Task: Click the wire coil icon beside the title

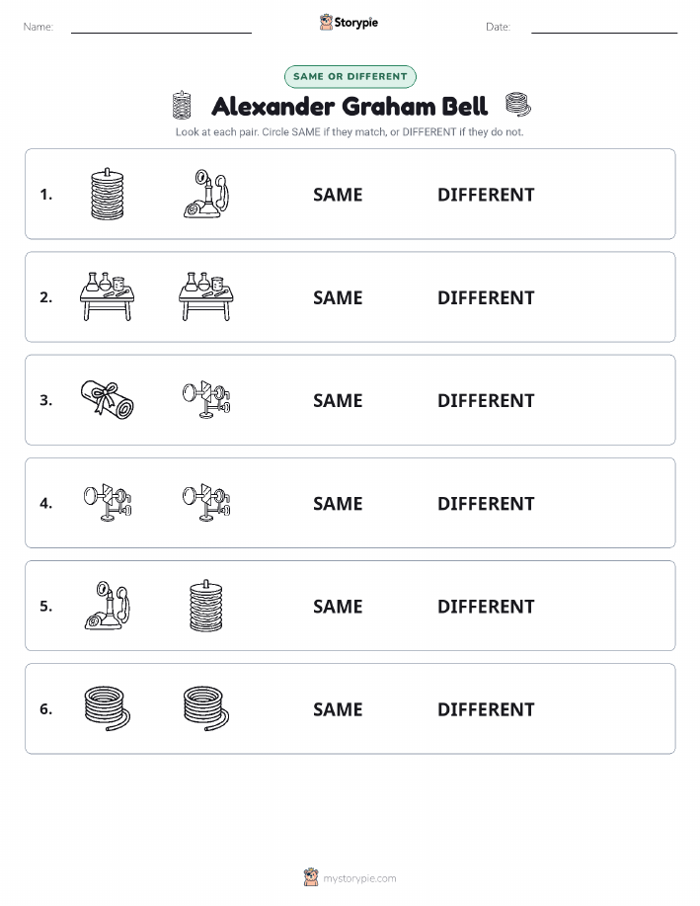Action: click(x=518, y=105)
